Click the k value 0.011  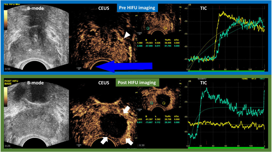(158, 46)
